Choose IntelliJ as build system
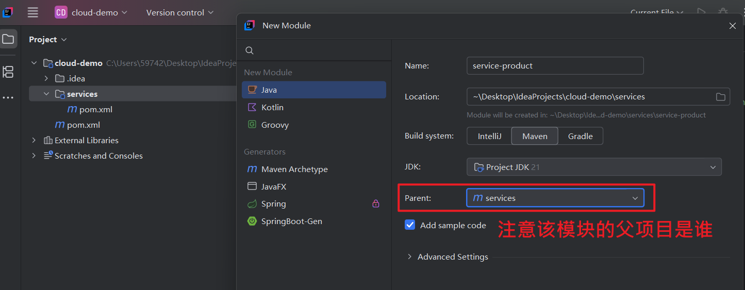Image resolution: width=745 pixels, height=290 pixels. (x=489, y=136)
